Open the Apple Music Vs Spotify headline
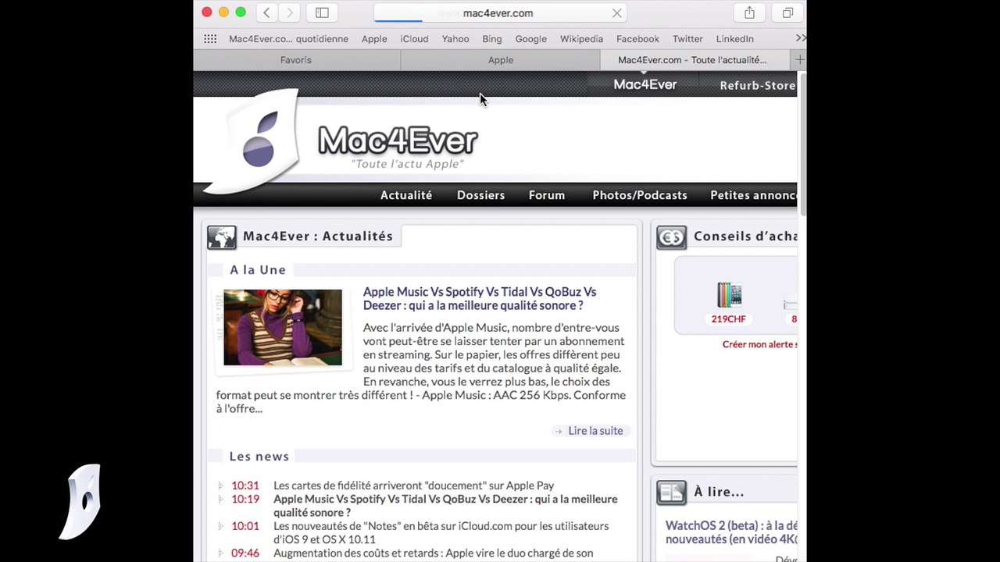1000x562 pixels. tap(480, 298)
